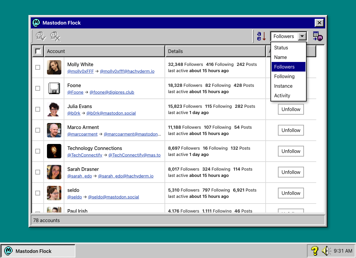Viewport: 356px width, 258px height.
Task: Click seldo's avatar
Action: [x=54, y=193]
